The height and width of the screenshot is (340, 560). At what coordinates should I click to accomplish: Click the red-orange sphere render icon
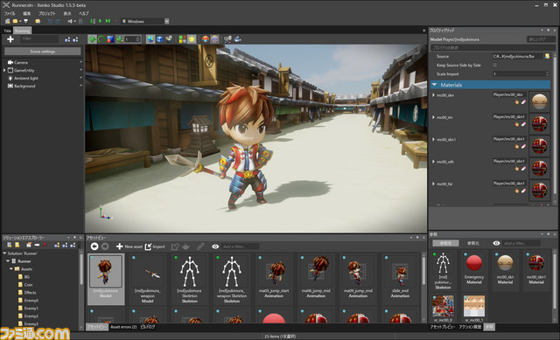point(206,39)
